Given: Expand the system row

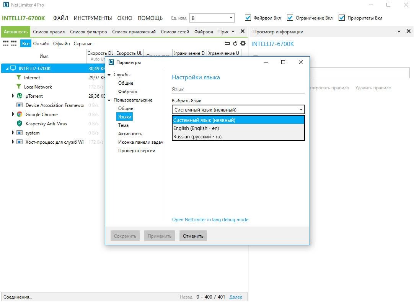Looking at the screenshot, I should click(13, 133).
